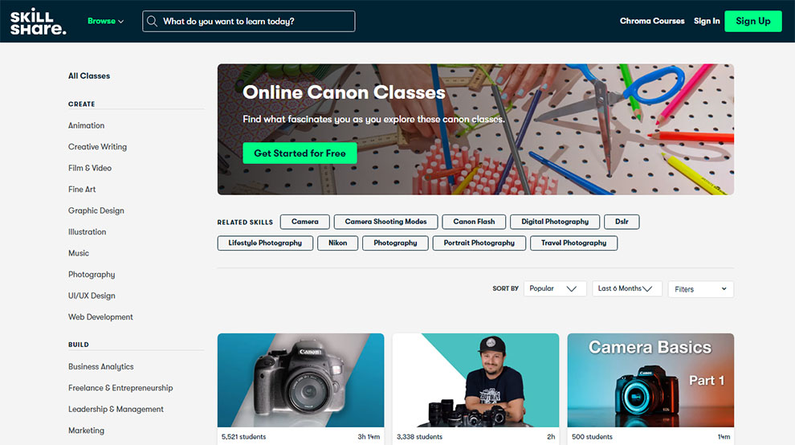Click the Online Canon Classes heading
Image resolution: width=795 pixels, height=445 pixels.
tap(344, 92)
